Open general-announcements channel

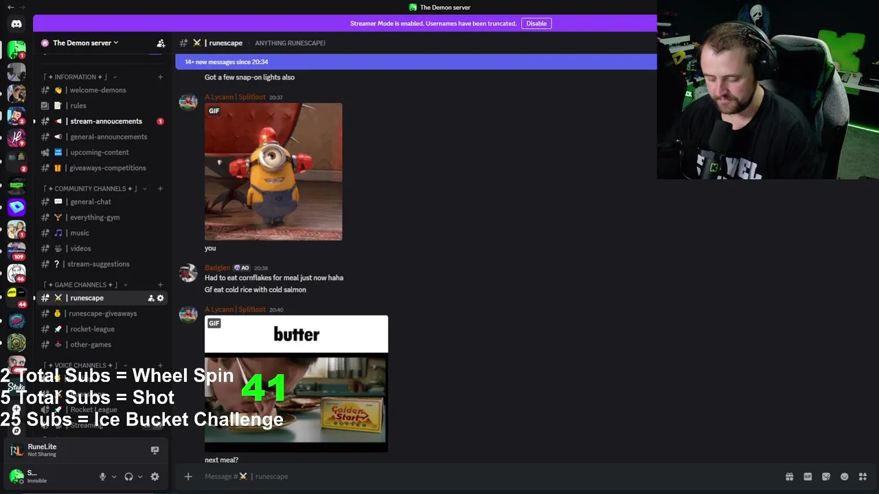click(x=101, y=137)
